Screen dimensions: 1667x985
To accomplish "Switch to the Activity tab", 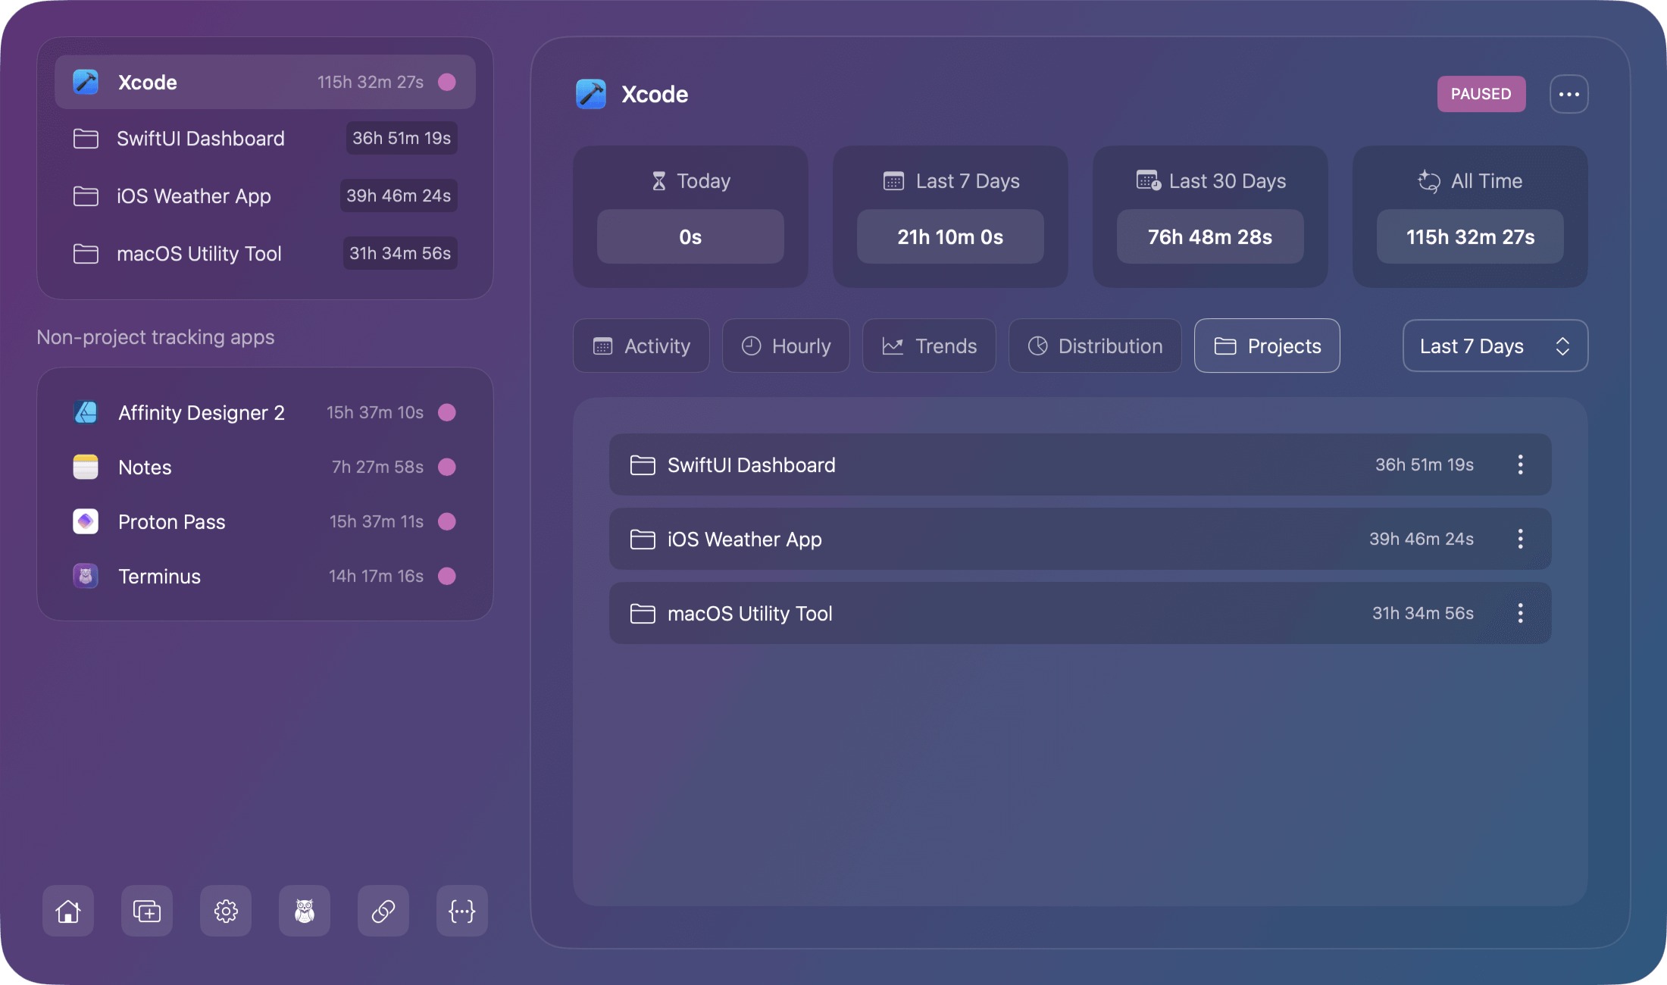I will 641,346.
